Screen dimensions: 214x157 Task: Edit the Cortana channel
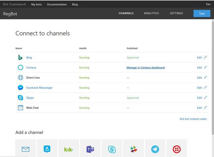[199, 68]
